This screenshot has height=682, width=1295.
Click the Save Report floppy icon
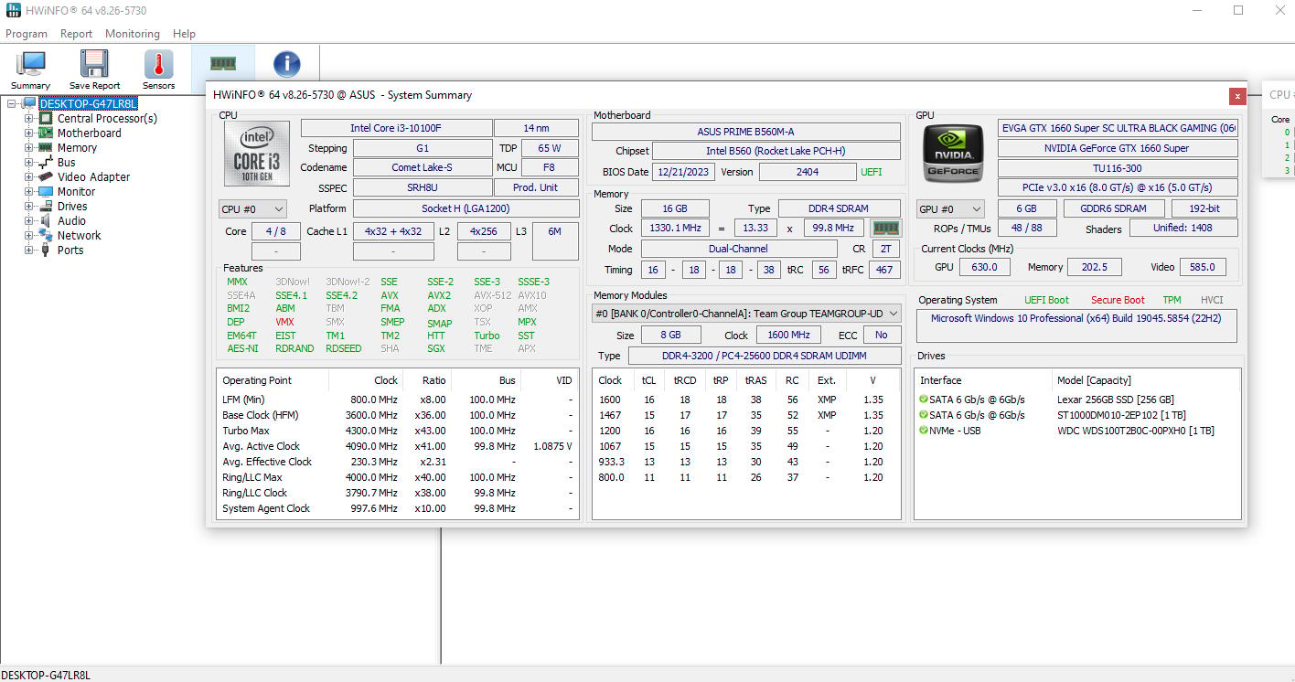coord(94,64)
